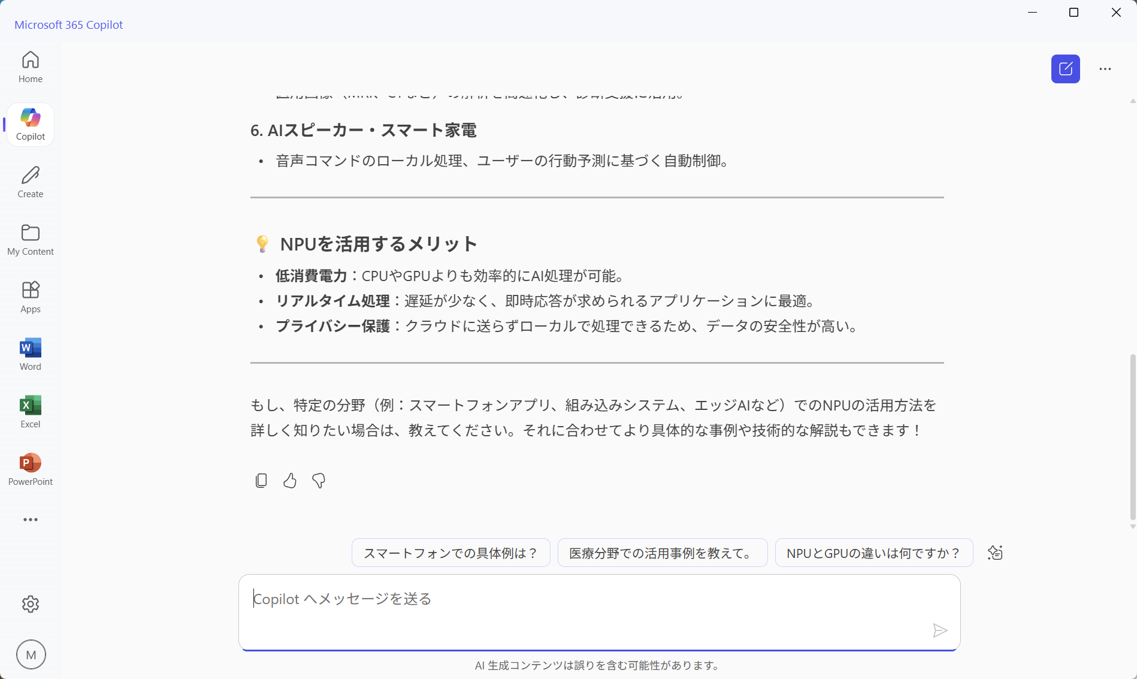The width and height of the screenshot is (1137, 679).
Task: Select the Copilot tab in the sidebar
Action: pos(30,124)
